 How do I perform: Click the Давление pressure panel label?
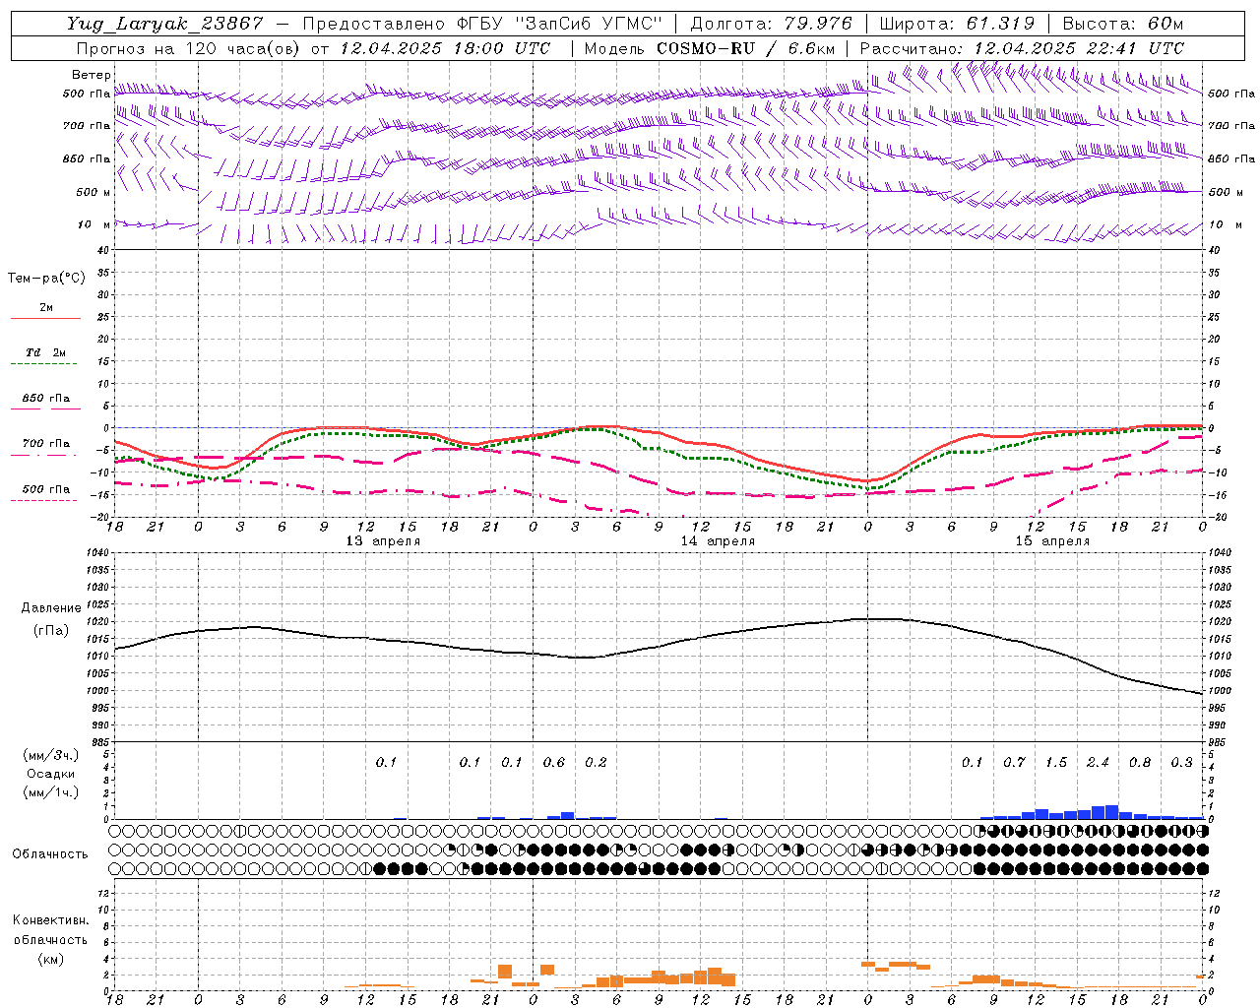[51, 608]
